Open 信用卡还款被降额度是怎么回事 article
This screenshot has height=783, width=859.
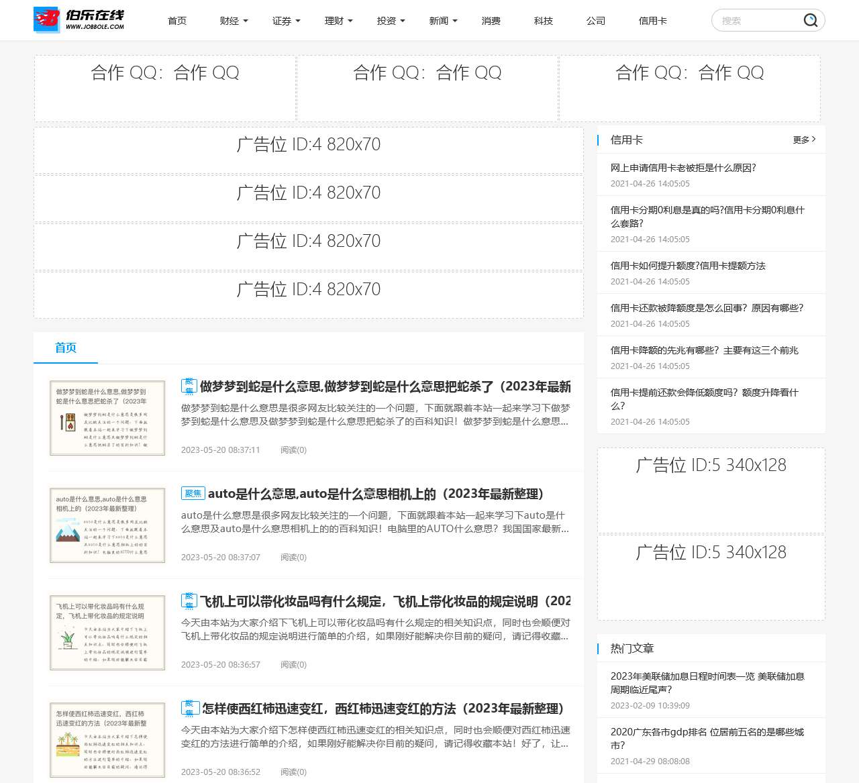707,308
